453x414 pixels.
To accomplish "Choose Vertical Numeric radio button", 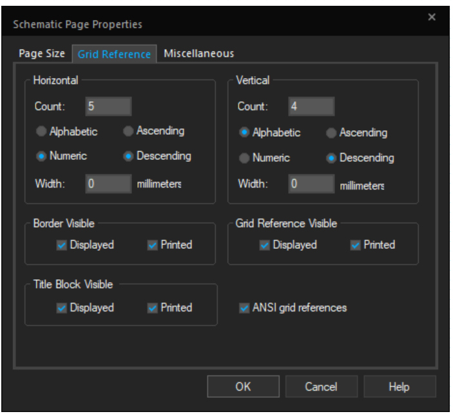I will [x=245, y=158].
